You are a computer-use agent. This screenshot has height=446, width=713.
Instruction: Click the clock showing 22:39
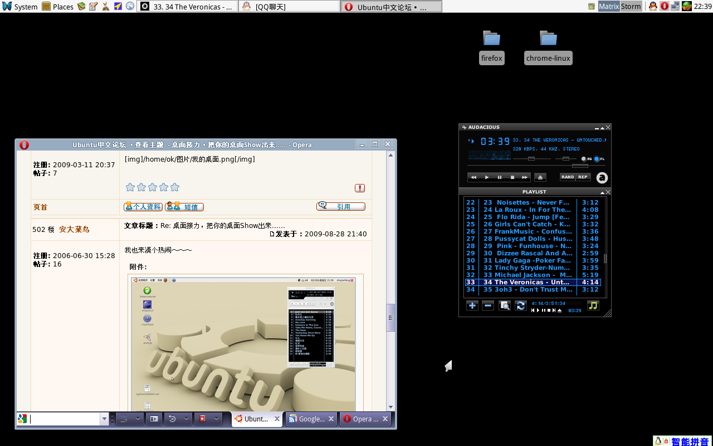click(703, 7)
